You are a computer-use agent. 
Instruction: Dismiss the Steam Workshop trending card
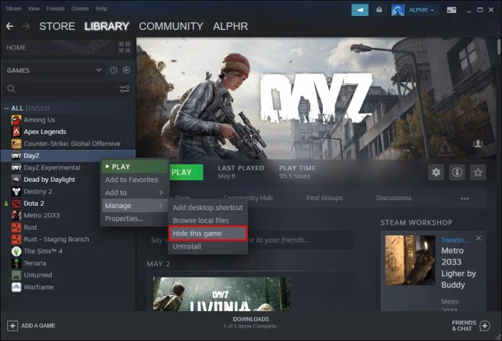478,238
